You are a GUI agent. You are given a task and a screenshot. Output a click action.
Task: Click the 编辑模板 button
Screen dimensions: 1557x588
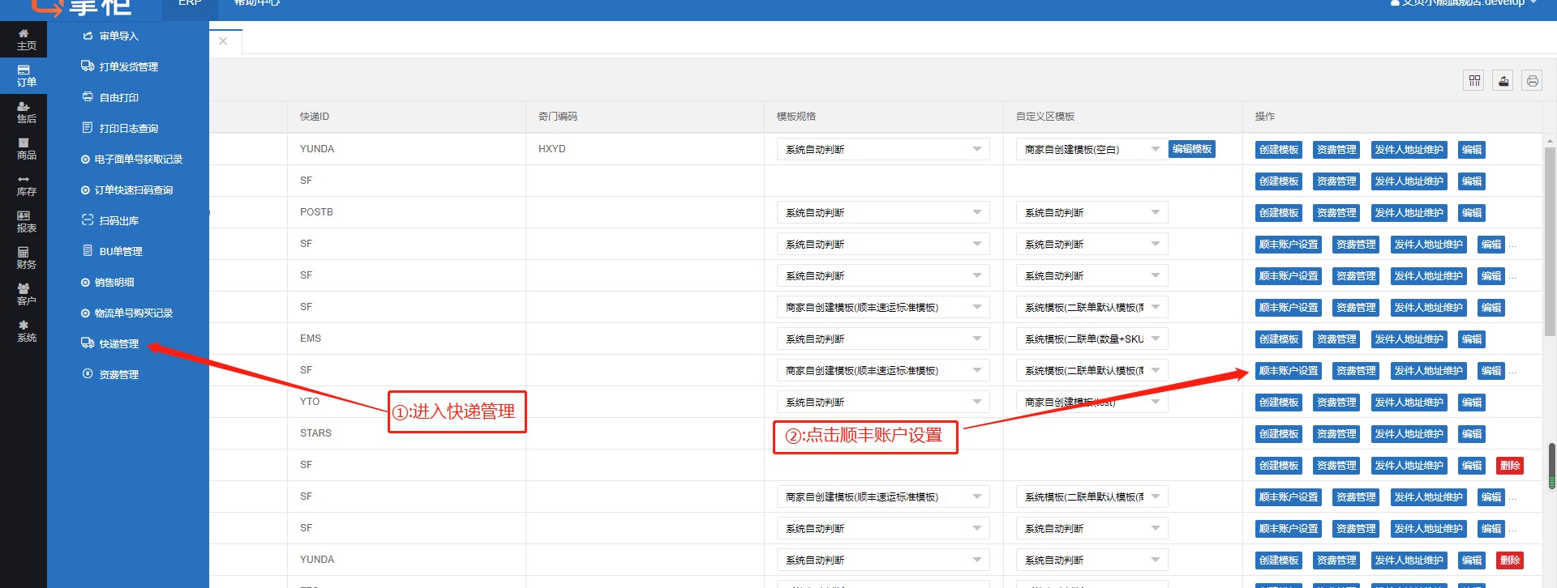click(1191, 149)
